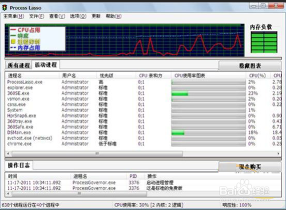Switch to the 所有进程 tab
Viewport: 286px width, 210px height.
coord(19,65)
